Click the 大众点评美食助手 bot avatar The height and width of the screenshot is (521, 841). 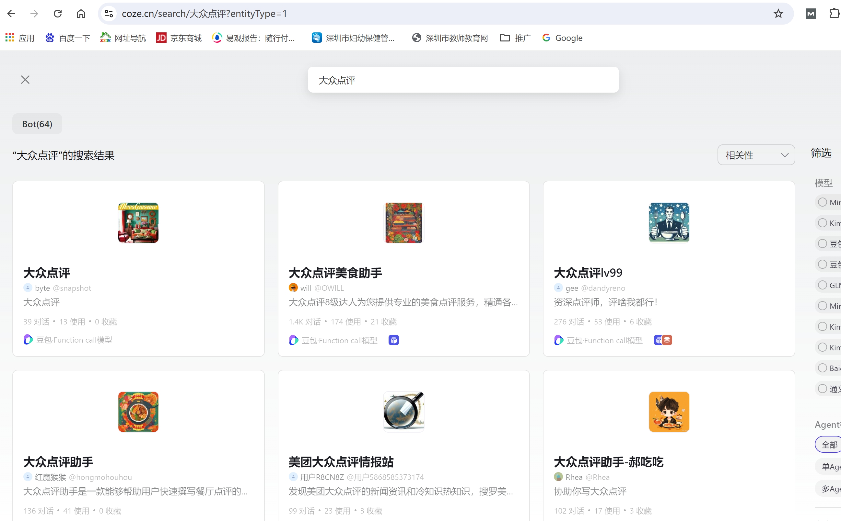click(403, 222)
